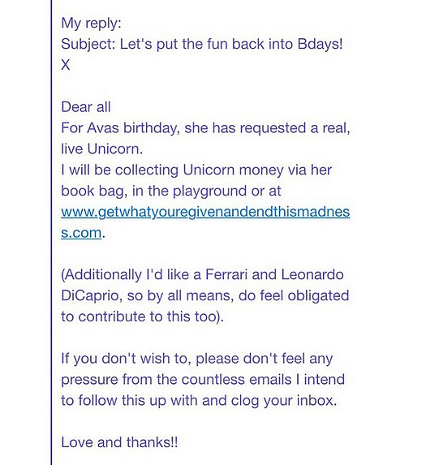
Task: Click the lone 'X' under subject
Action: [x=66, y=65]
